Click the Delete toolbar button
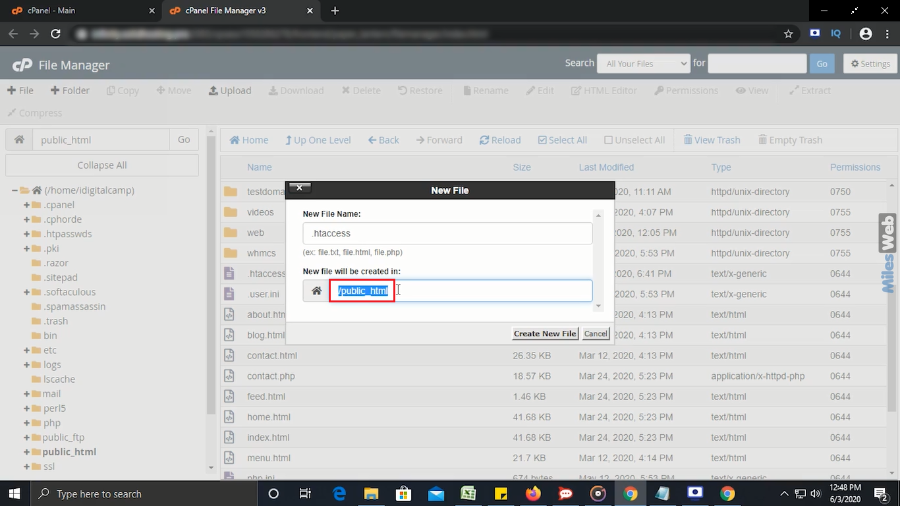 361,90
